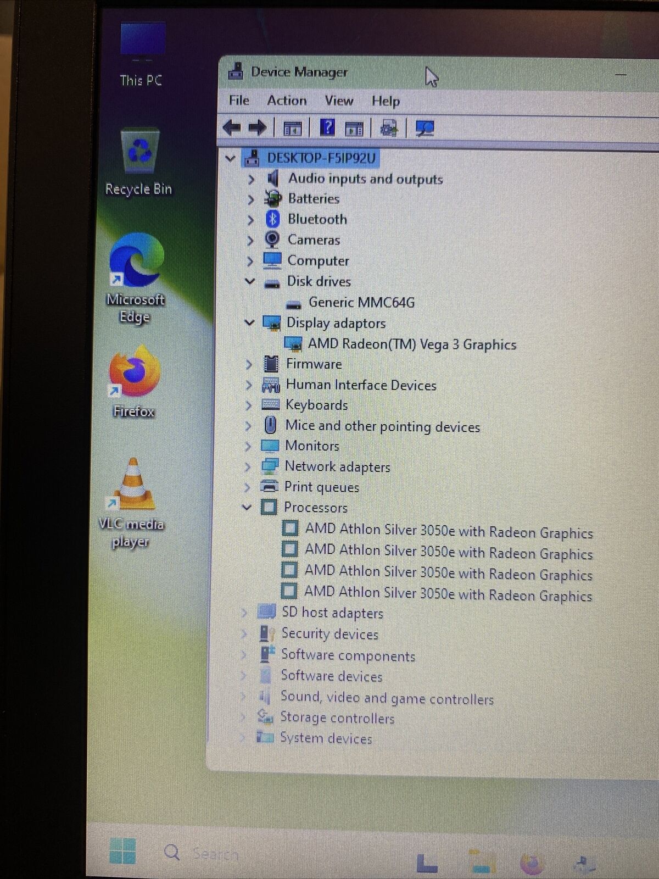
Task: Select the Network adapters category
Action: click(x=337, y=466)
